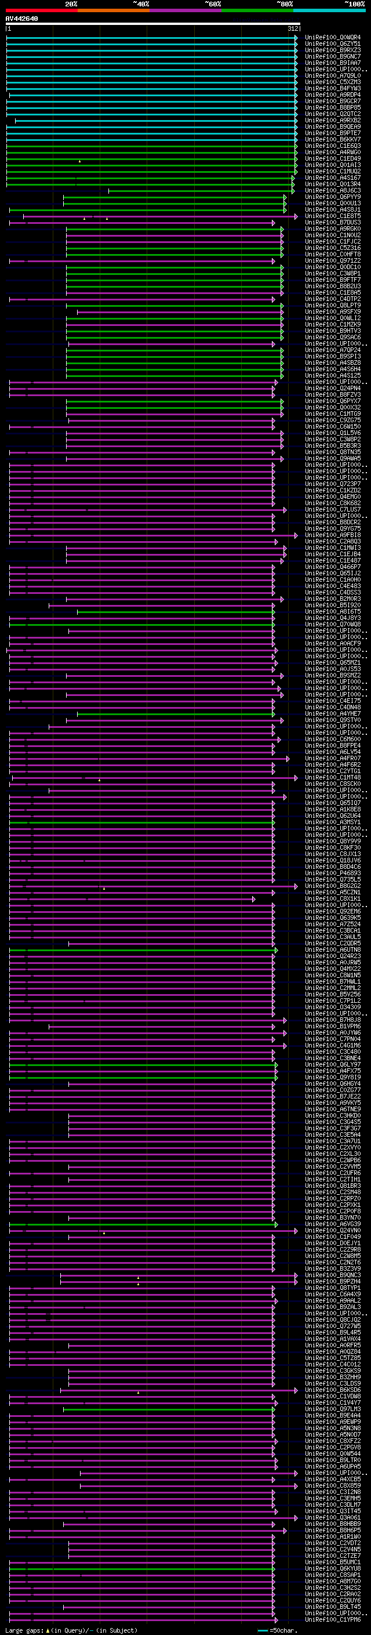Screen dimensions: 371x1635
Task: Click the UniRef100_C8SCK0 label
Action: coord(333,784)
